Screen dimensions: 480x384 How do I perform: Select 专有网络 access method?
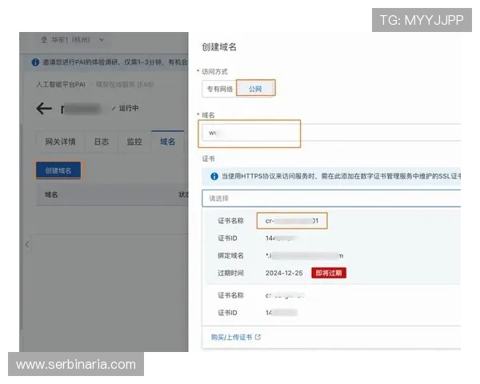(x=219, y=89)
